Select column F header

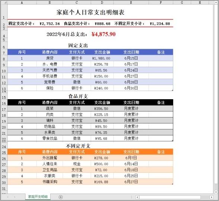point(161,2)
